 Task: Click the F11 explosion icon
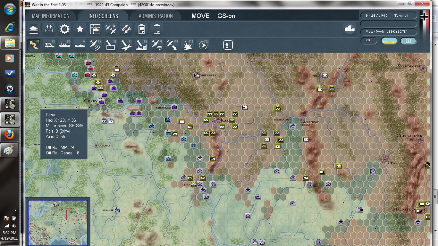pos(188,45)
